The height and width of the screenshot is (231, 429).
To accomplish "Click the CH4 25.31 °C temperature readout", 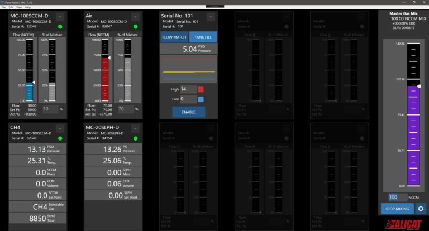I will pyautogui.click(x=38, y=161).
